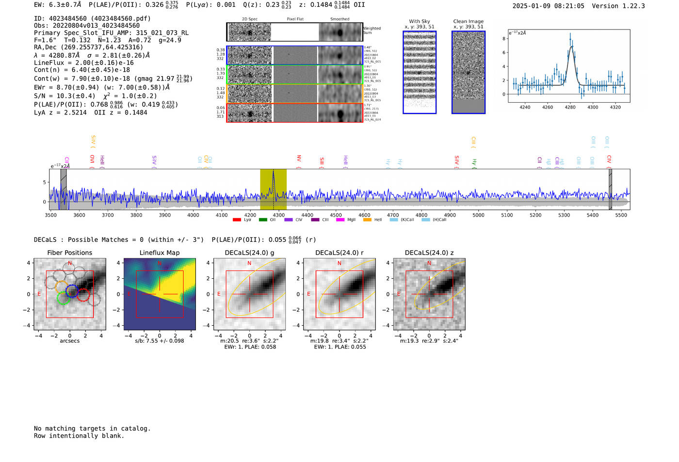The image size is (679, 462).
Task: Click the 'Obs: 20220804v013_4023484560' line
Action: 87,26
